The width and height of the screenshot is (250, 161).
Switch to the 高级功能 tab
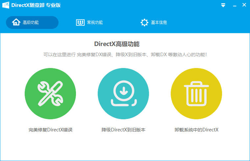pos(32,22)
